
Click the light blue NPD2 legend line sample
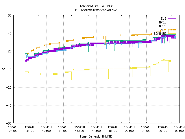click(172, 26)
